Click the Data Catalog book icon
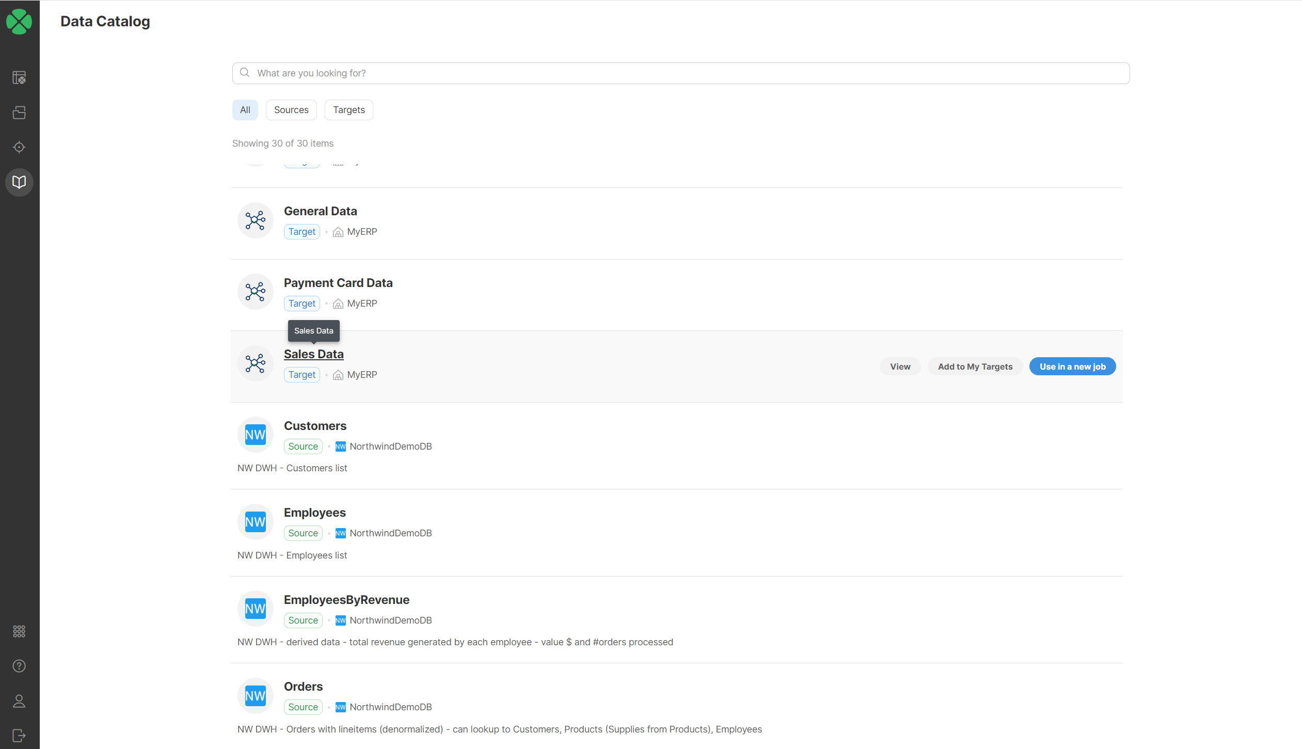The width and height of the screenshot is (1302, 749). (19, 182)
